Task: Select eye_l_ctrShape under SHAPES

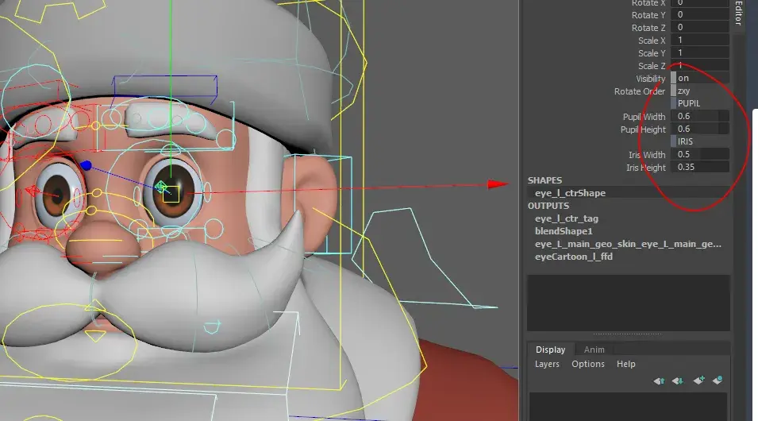Action: 570,193
